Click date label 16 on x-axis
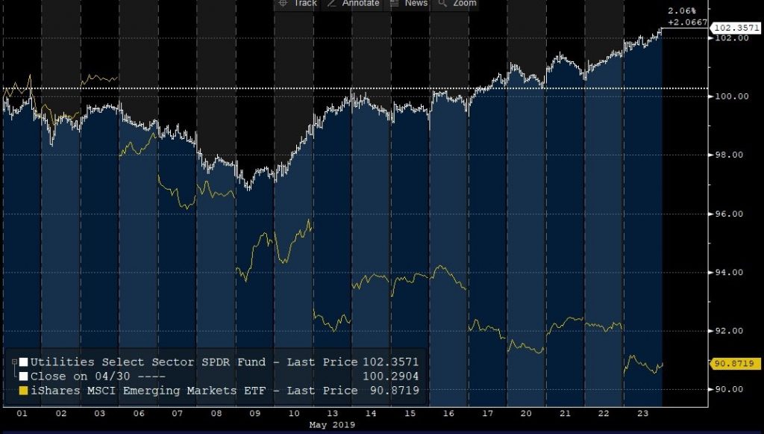The height and width of the screenshot is (434, 764). tap(448, 414)
